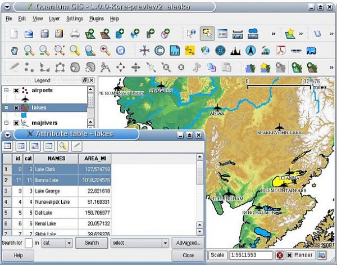Collapse the majrivers layer tree node
Viewport: 337px width, 265px height.
point(6,123)
